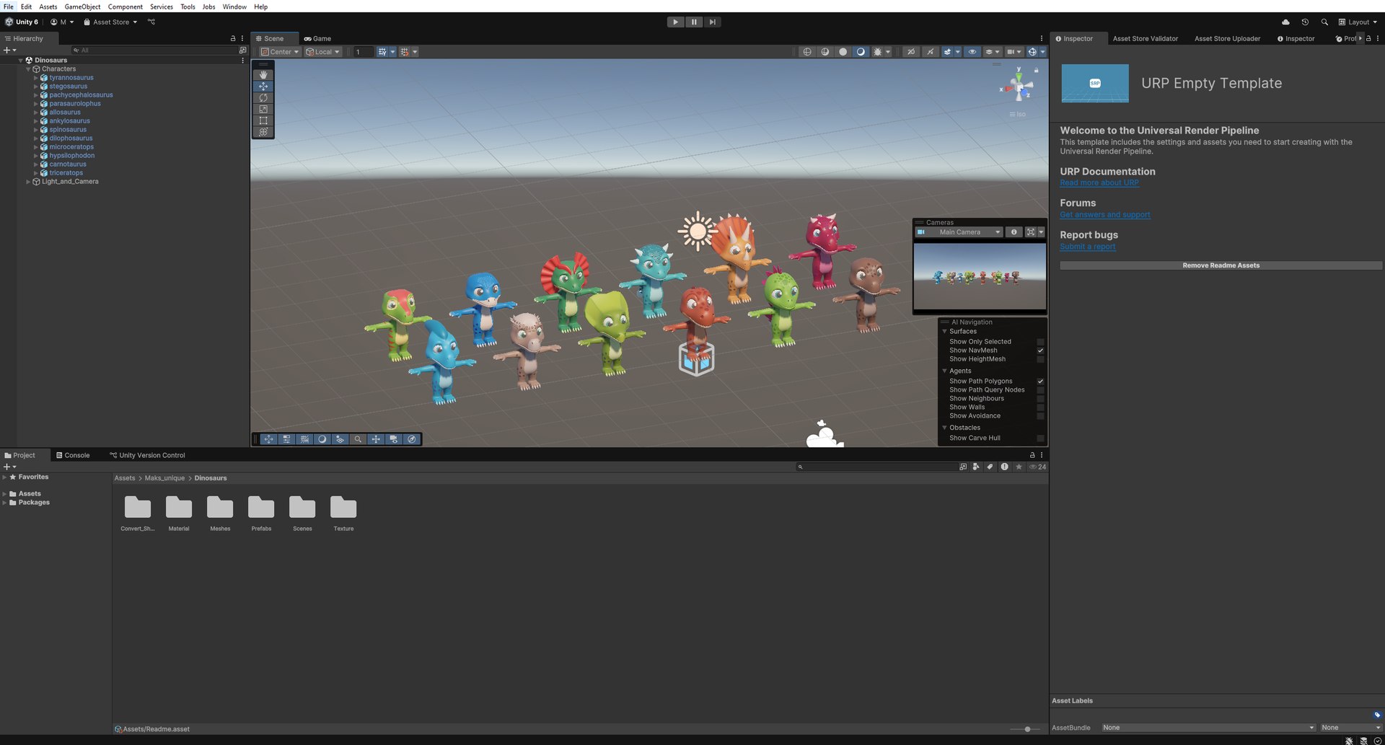1385x745 pixels.
Task: Open the Layout dropdown
Action: (1358, 22)
